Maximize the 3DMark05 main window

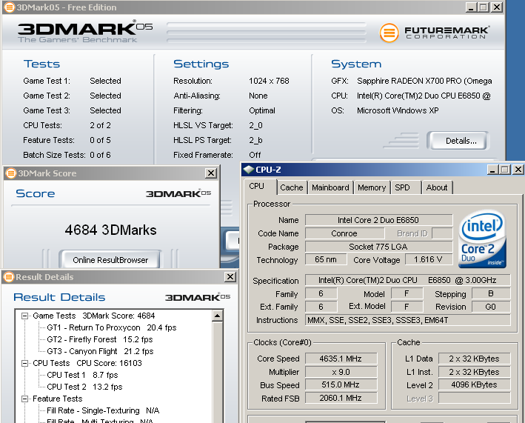pos(484,7)
